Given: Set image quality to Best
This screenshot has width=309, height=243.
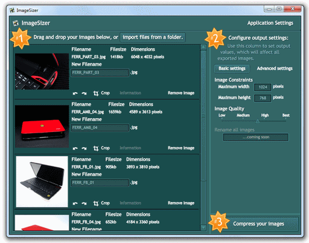Looking at the screenshot, I should (286, 115).
